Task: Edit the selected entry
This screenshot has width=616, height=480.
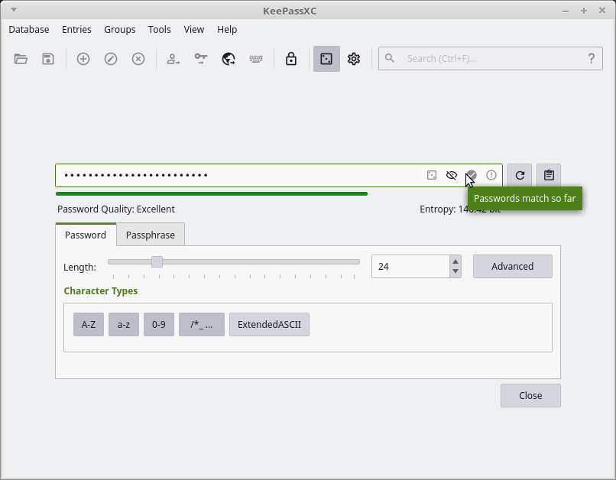Action: 110,58
